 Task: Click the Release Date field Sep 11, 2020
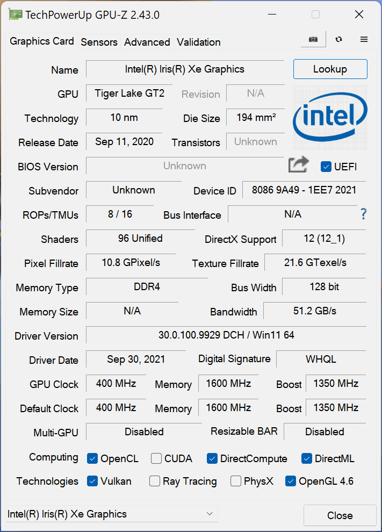pos(124,141)
